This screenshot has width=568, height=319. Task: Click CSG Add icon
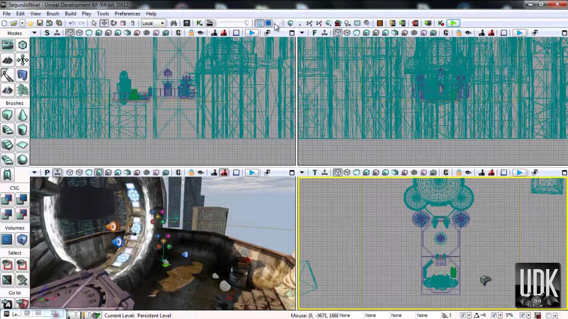tap(8, 200)
